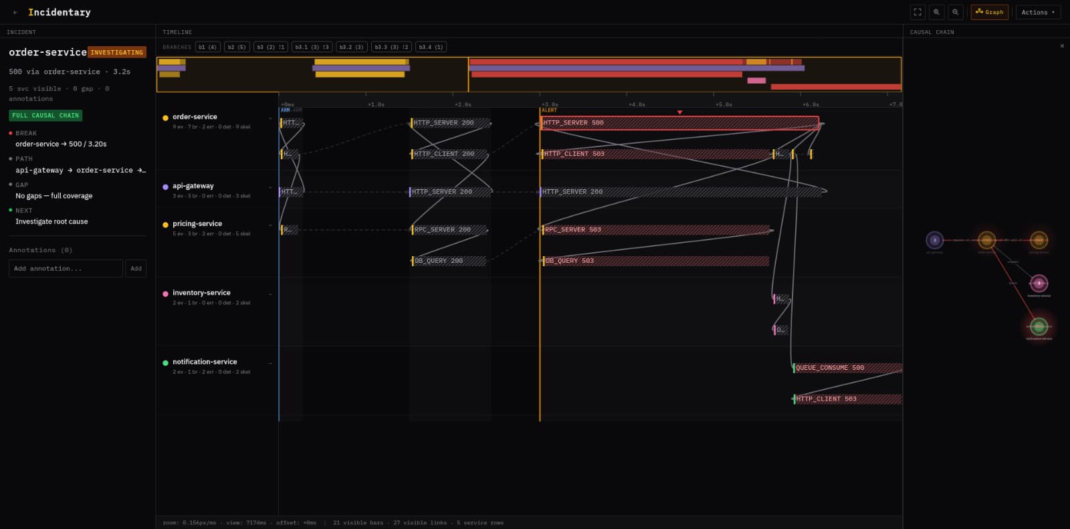Click the Add annotation input field
The width and height of the screenshot is (1070, 529).
(x=66, y=268)
